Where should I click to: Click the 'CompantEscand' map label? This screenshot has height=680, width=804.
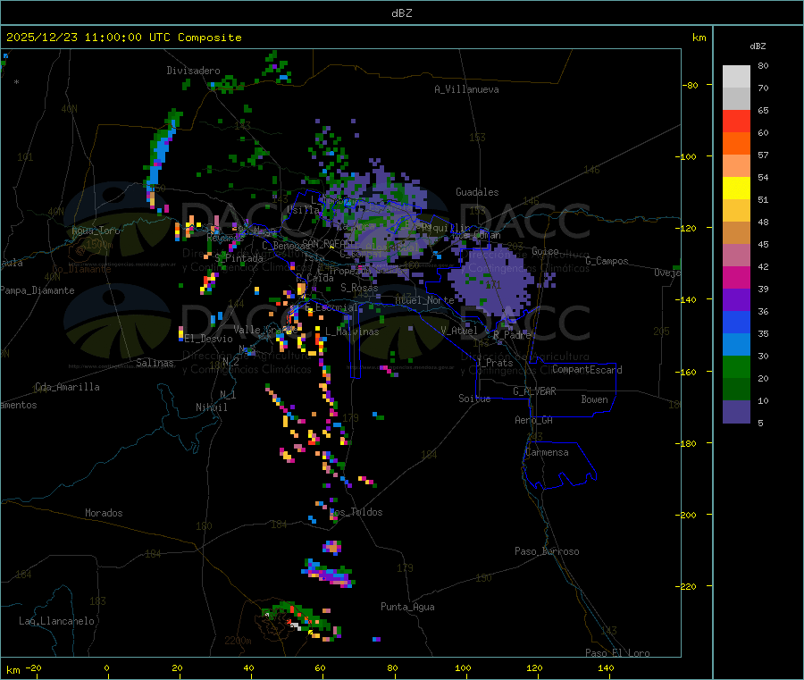(x=587, y=370)
